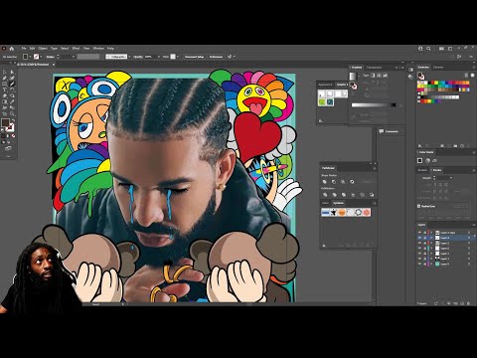Image resolution: width=477 pixels, height=358 pixels.
Task: Open the Pathfinder panel options menu
Action: click(x=375, y=168)
